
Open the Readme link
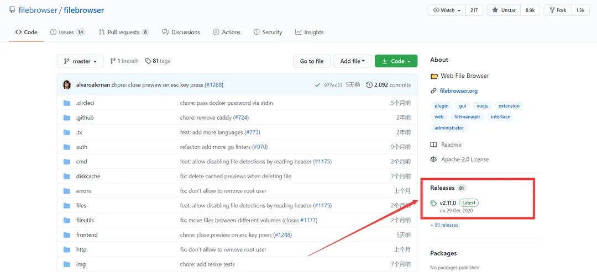(451, 145)
